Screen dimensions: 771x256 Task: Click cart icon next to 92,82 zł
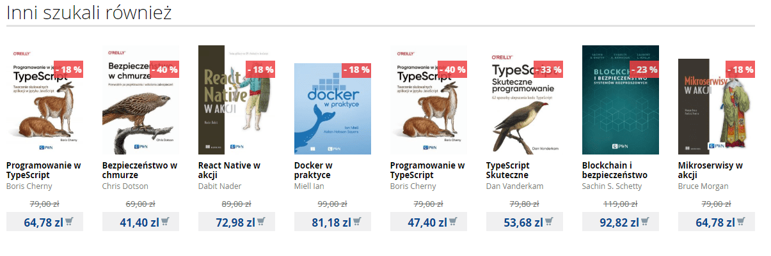[645, 222]
